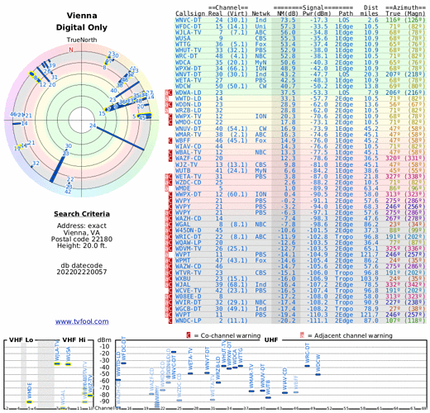430x413 pixels.
Task: Click the co-channel warning icon beside WBFF
Action: [x=170, y=140]
